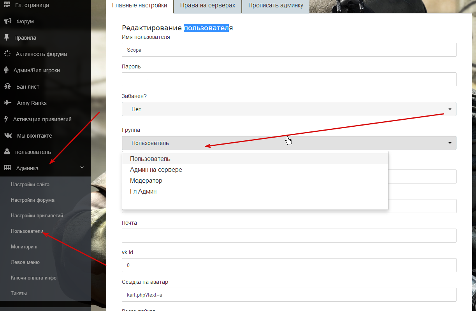Open Настройки привилегий submenu item
The image size is (476, 311).
(37, 216)
